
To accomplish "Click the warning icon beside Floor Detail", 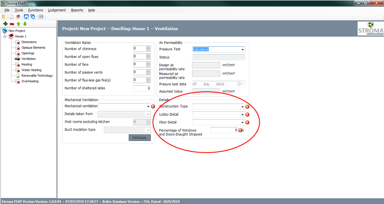I will (x=247, y=122).
